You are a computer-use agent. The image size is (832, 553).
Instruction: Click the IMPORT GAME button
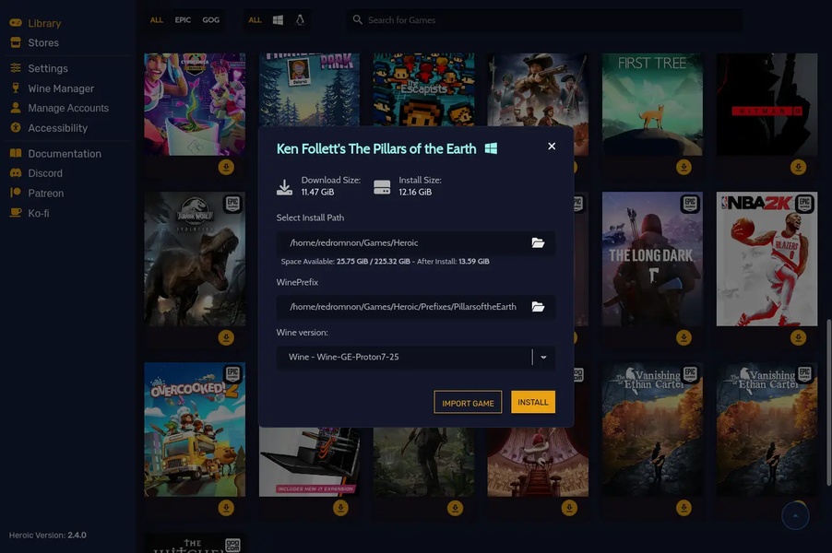468,402
